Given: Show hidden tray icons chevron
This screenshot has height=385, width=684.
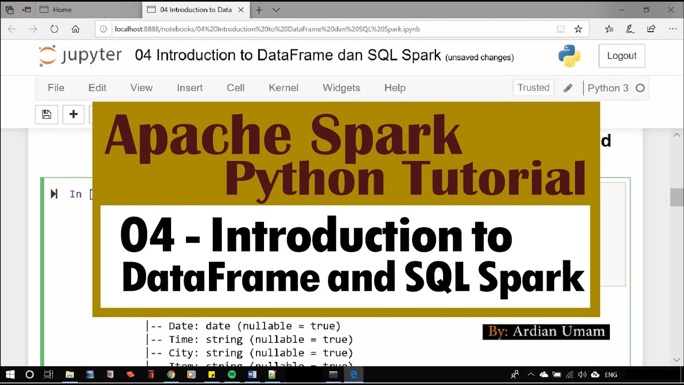Looking at the screenshot, I should [x=531, y=375].
